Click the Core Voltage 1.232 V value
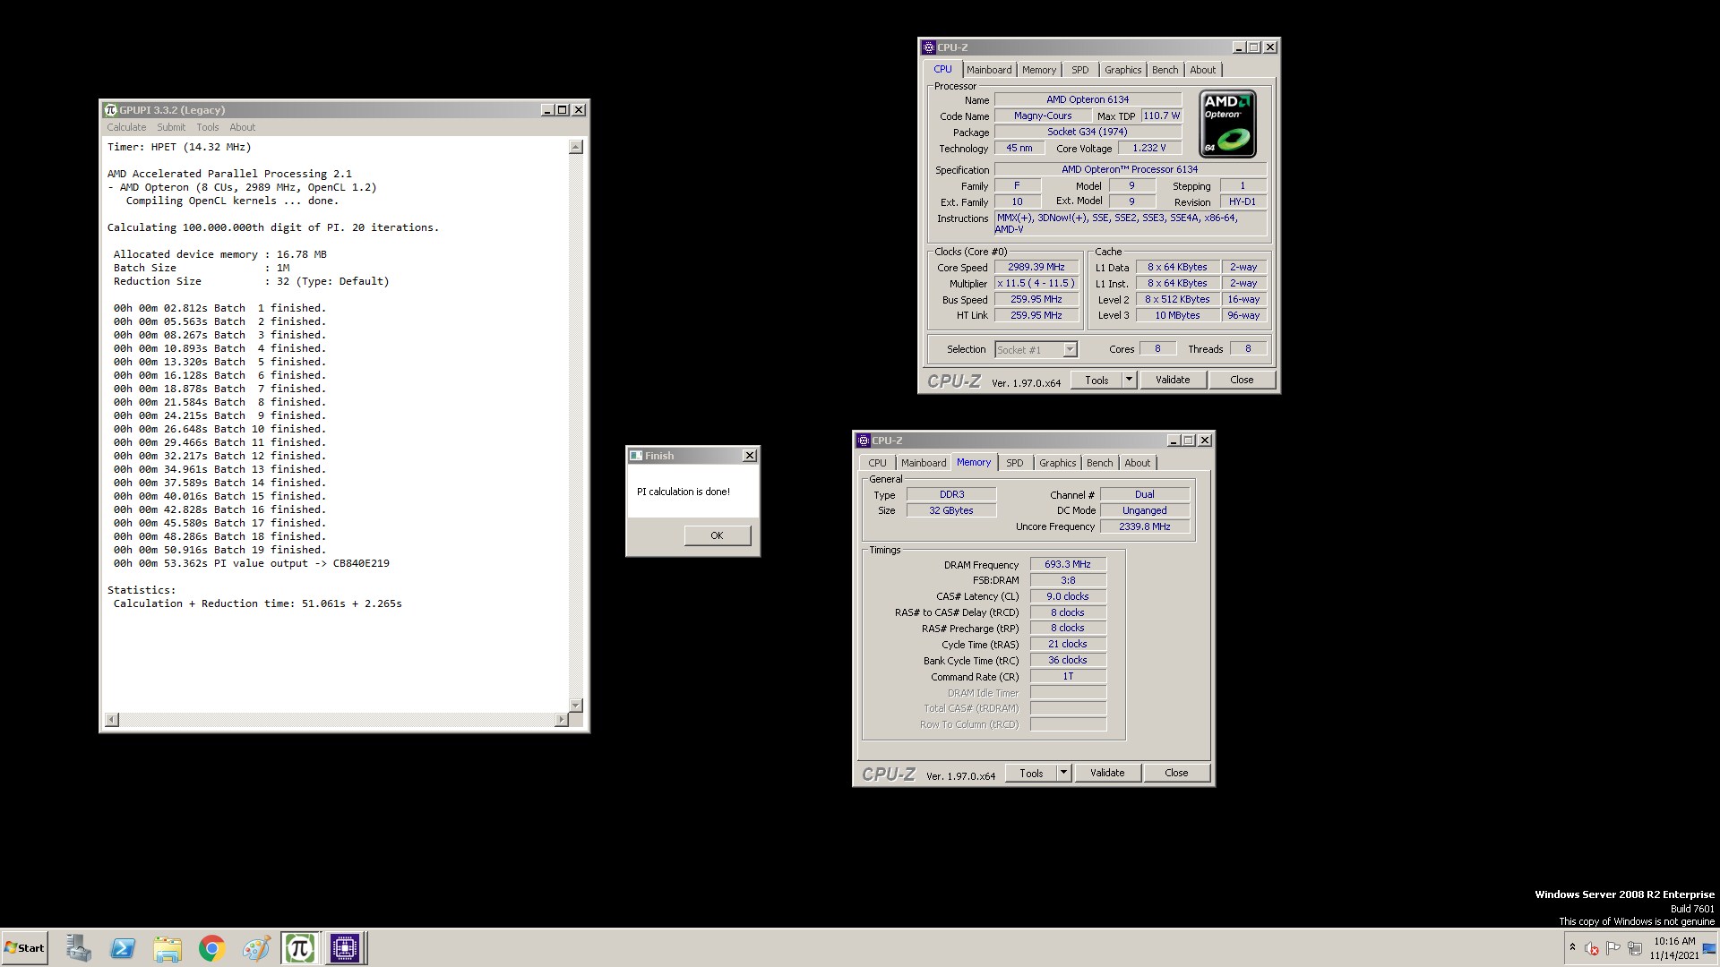The height and width of the screenshot is (967, 1720). [x=1149, y=149]
